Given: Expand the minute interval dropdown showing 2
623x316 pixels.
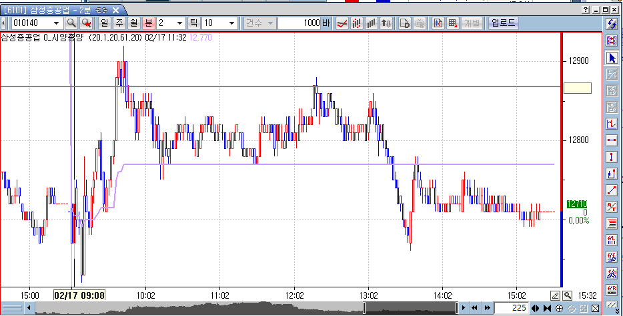Looking at the screenshot, I should (x=180, y=23).
